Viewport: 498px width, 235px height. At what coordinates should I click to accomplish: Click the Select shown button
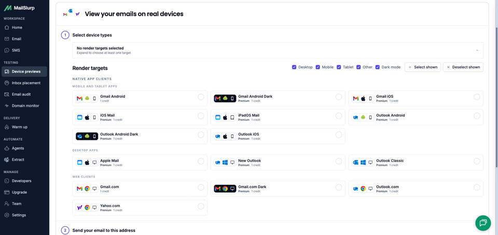pos(423,67)
